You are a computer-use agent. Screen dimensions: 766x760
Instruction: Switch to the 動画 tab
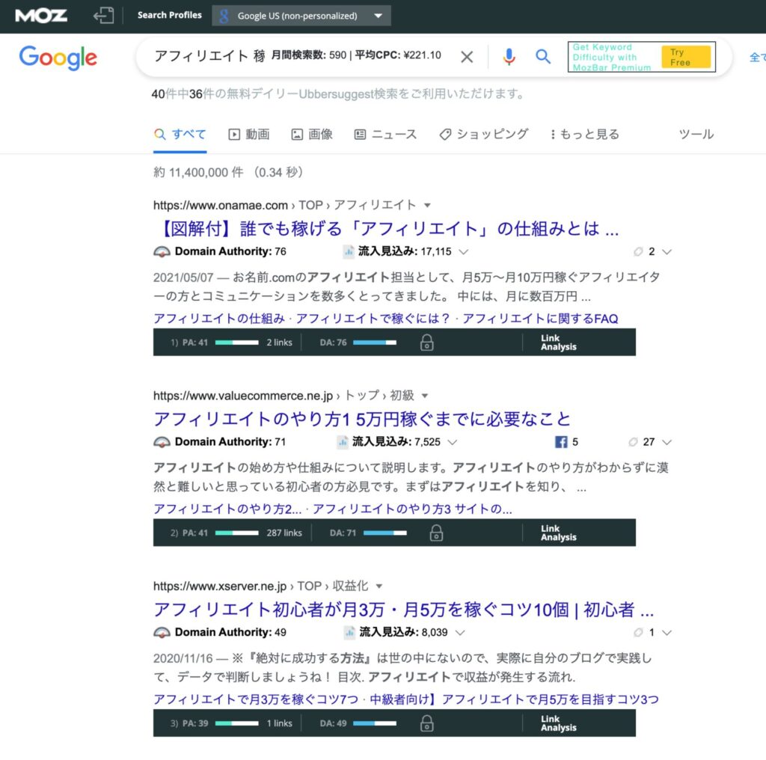pyautogui.click(x=249, y=135)
